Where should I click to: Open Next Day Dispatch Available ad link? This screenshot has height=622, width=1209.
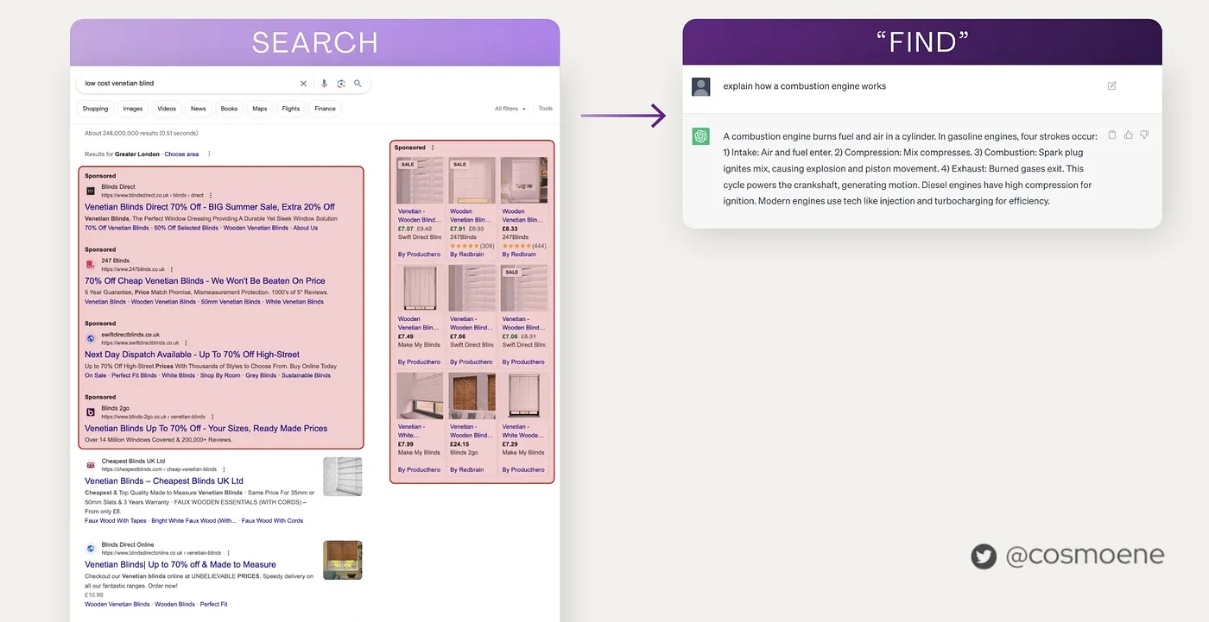point(193,355)
